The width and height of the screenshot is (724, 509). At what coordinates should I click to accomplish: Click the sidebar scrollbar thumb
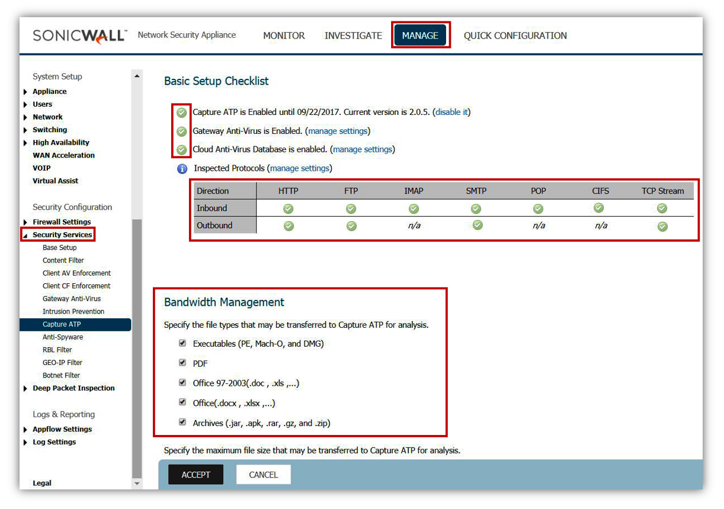click(x=137, y=348)
